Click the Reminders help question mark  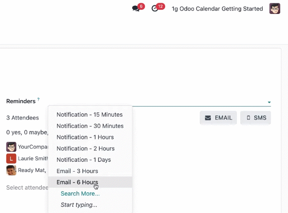click(38, 99)
